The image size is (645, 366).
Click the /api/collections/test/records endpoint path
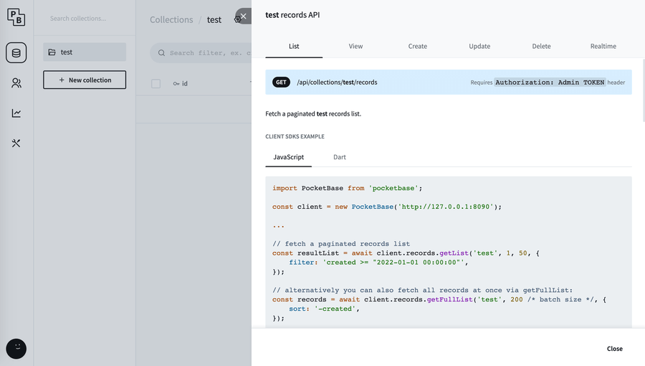coord(337,83)
